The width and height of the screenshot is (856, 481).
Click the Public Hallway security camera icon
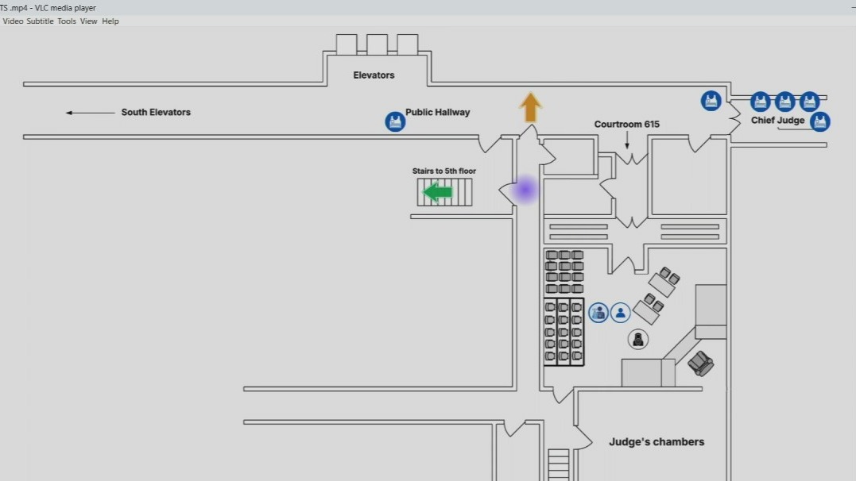pos(394,121)
